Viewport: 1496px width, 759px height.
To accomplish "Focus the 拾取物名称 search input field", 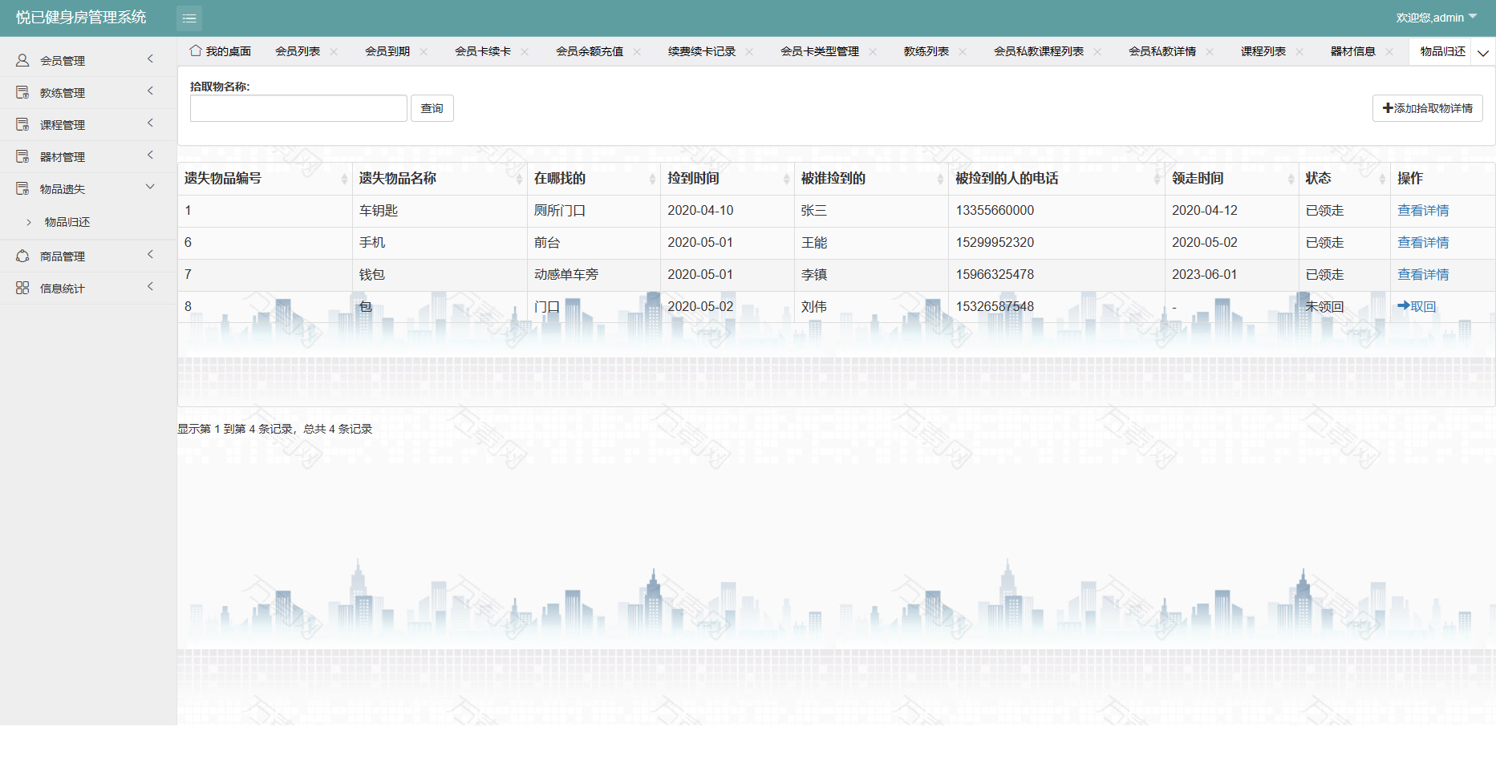I will click(298, 108).
